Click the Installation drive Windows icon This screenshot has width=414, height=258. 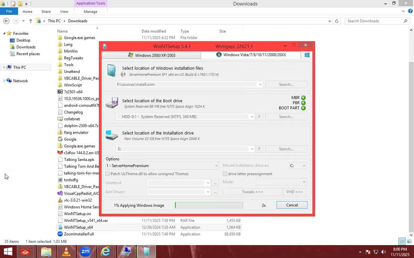pyautogui.click(x=112, y=135)
